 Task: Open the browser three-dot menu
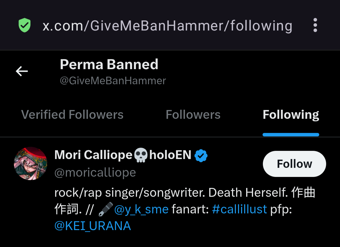(x=315, y=25)
